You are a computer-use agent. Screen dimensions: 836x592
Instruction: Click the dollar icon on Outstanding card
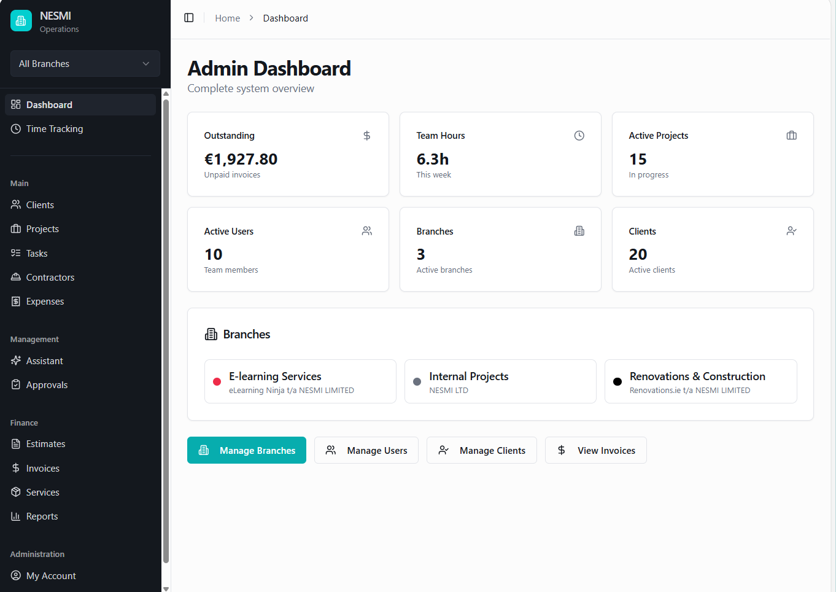coord(367,136)
